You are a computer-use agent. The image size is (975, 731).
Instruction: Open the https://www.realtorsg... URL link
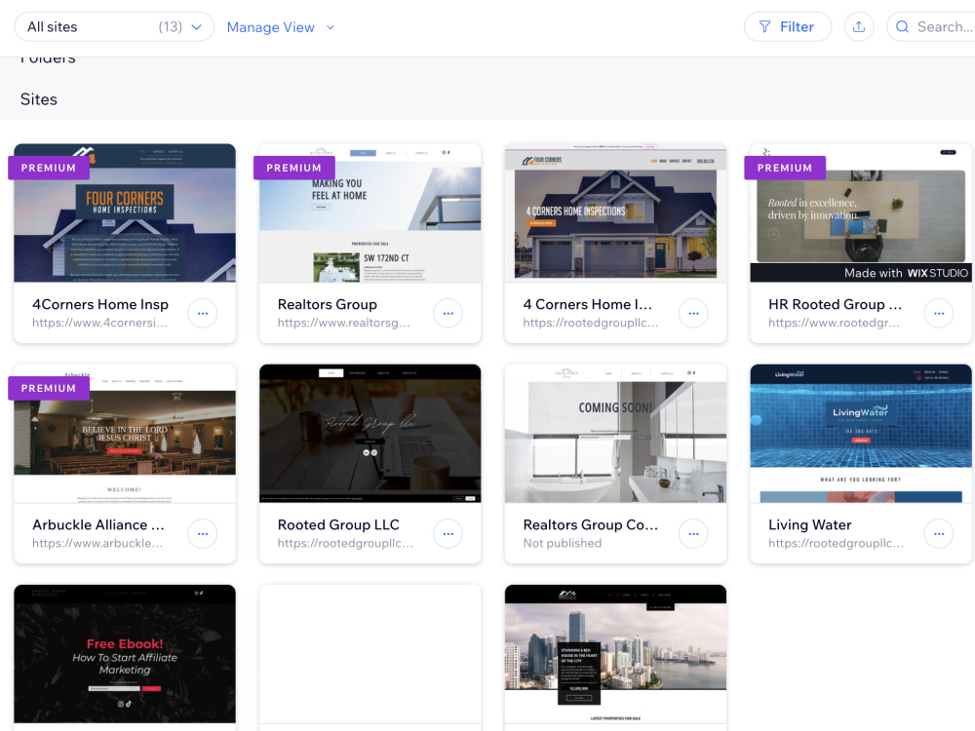click(x=344, y=323)
